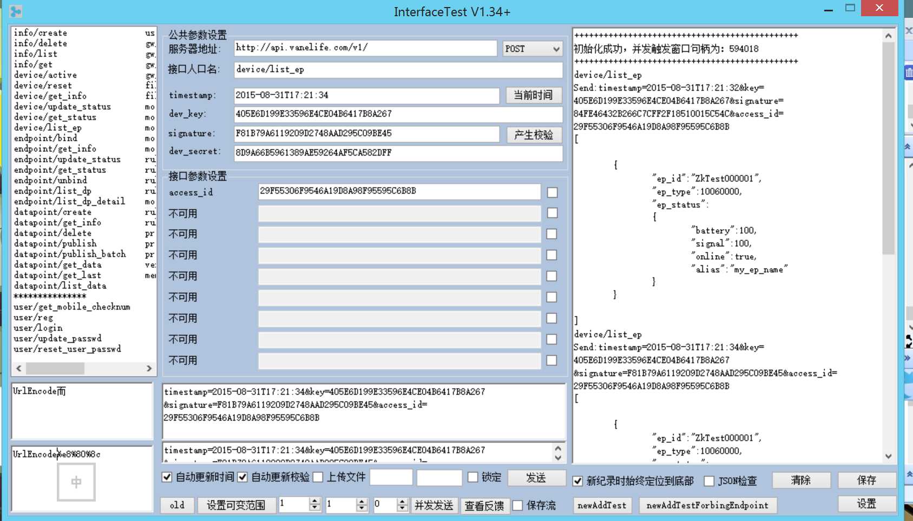Click the 保存 save button
This screenshot has width=913, height=521.
[x=866, y=480]
